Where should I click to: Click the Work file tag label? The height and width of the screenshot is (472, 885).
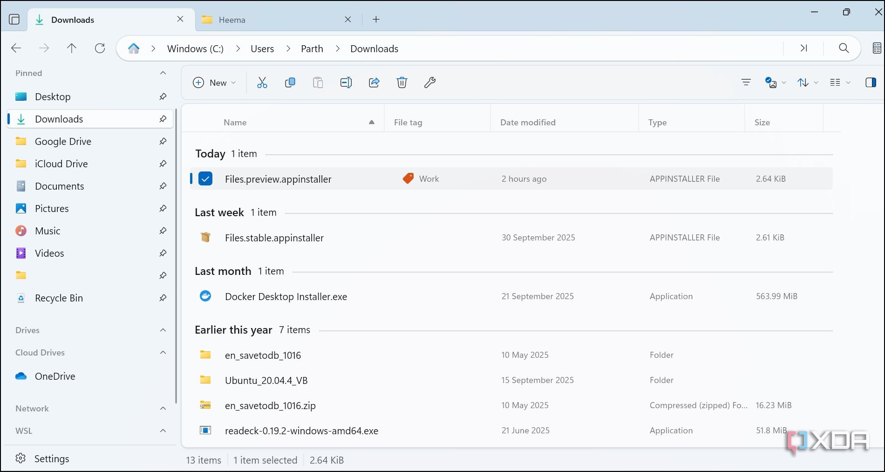click(429, 179)
